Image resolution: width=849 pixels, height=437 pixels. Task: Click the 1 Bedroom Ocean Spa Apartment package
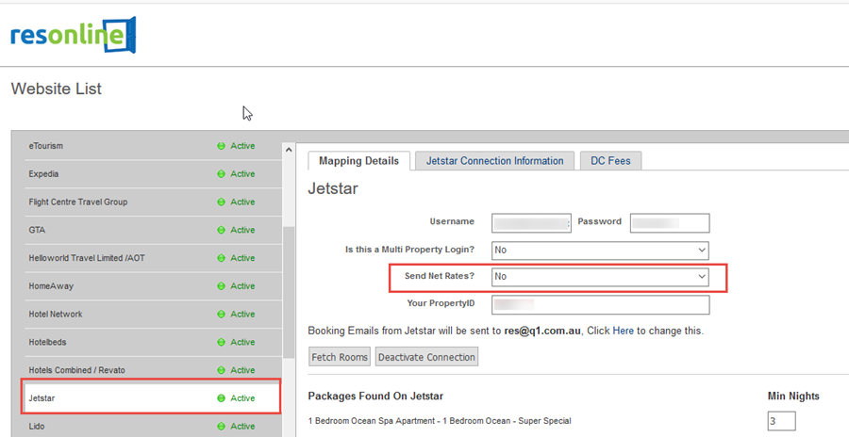(x=440, y=421)
